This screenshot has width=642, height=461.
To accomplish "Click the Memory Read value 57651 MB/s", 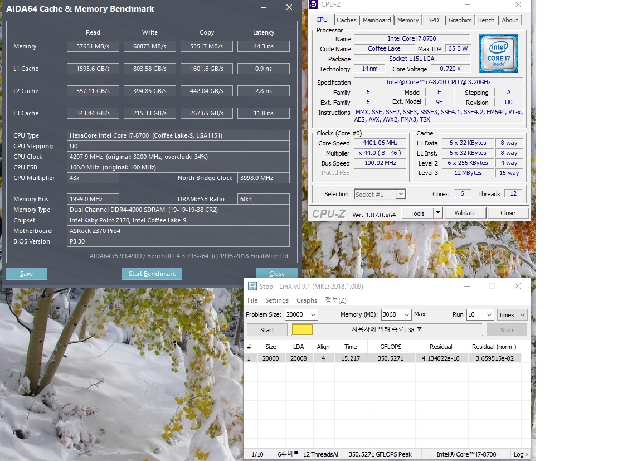I will coord(93,46).
